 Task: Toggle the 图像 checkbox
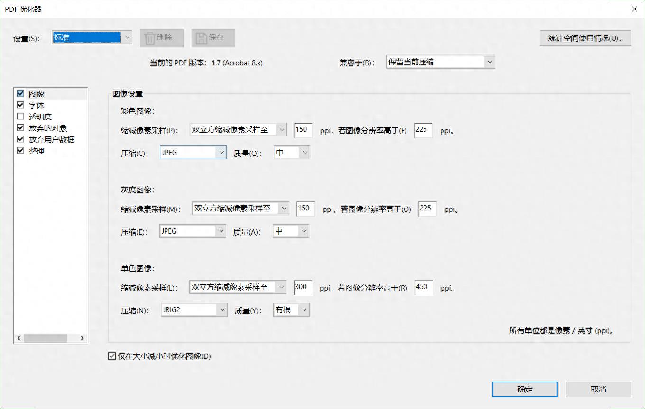pyautogui.click(x=20, y=94)
